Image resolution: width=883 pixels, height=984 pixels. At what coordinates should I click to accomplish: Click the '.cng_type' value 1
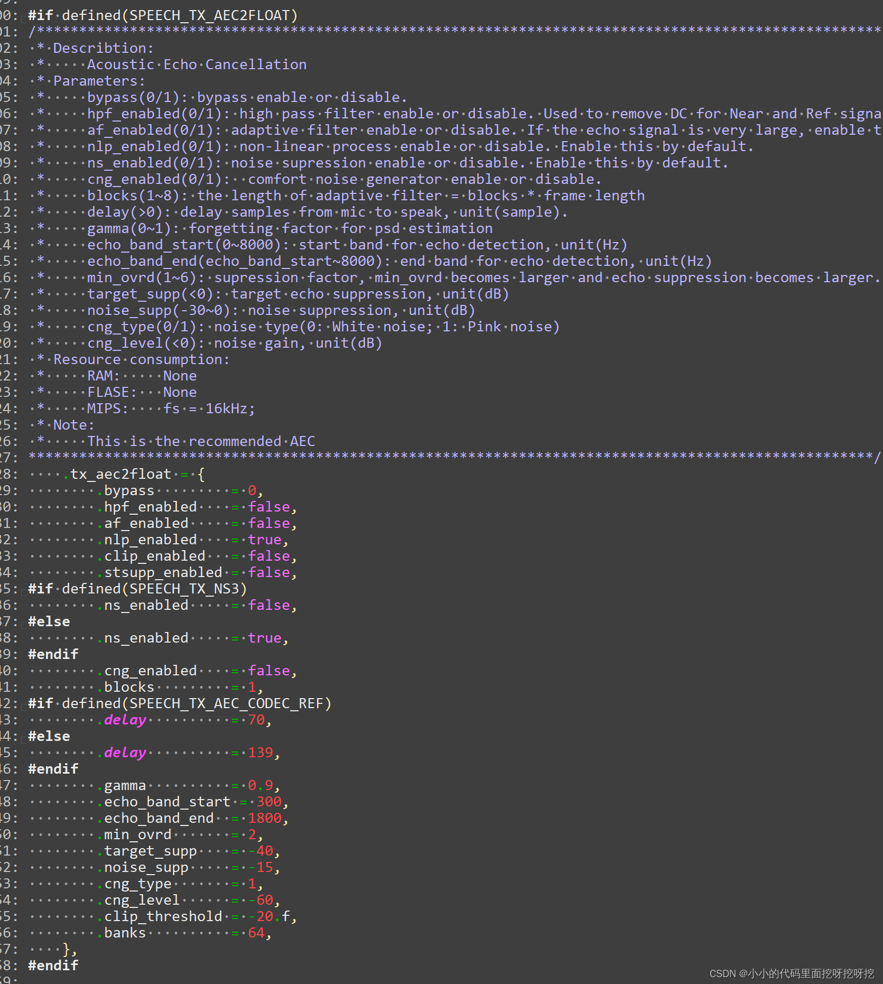(x=252, y=884)
